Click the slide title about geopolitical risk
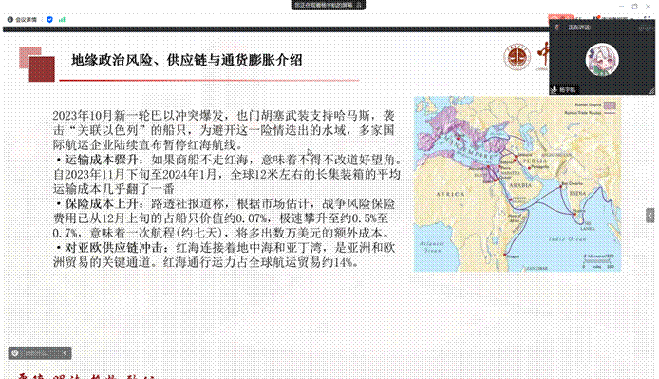 point(187,60)
